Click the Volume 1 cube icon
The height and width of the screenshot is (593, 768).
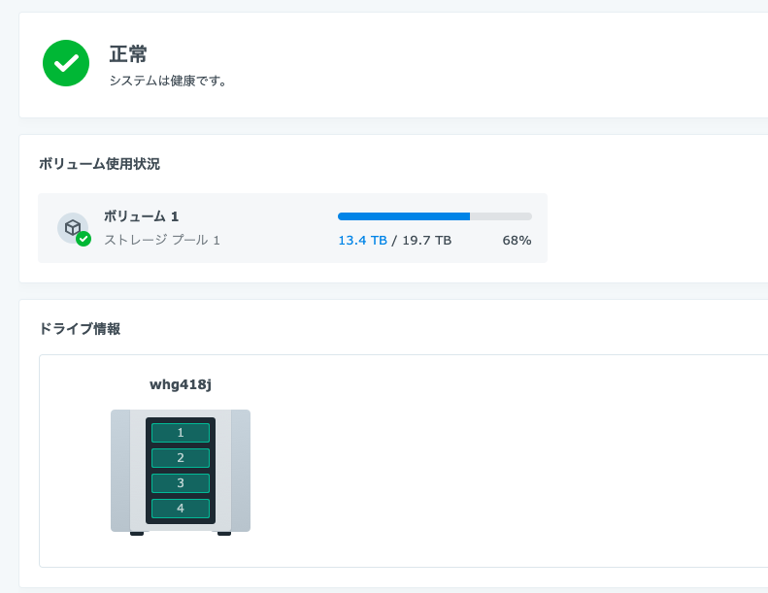pyautogui.click(x=73, y=228)
